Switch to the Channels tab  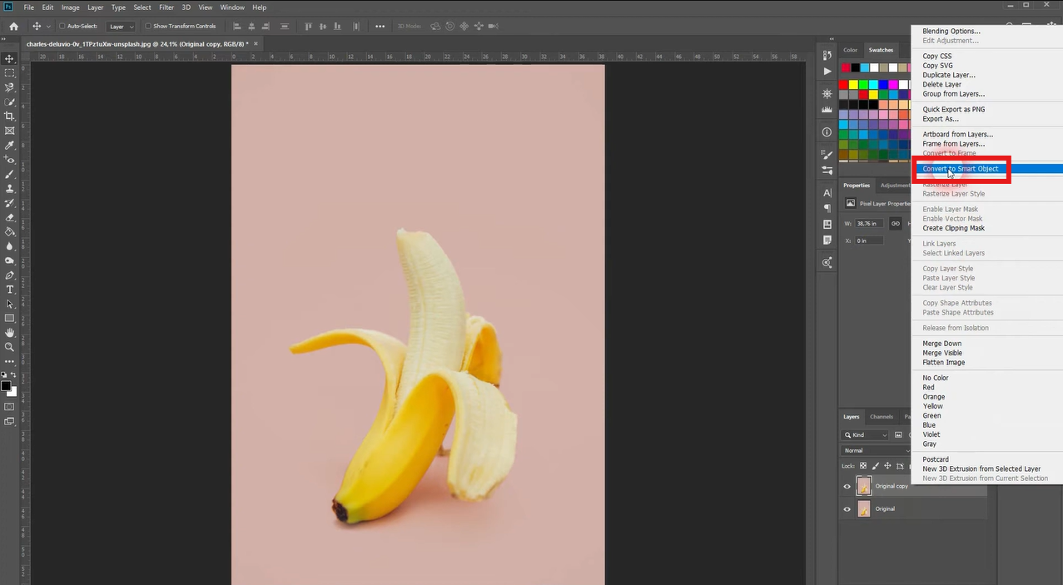(x=881, y=417)
